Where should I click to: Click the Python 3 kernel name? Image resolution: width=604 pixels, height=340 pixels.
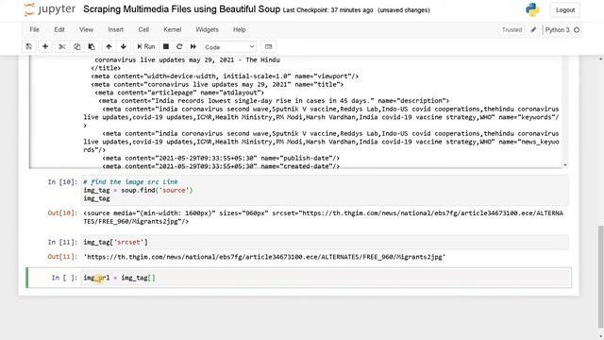(557, 29)
